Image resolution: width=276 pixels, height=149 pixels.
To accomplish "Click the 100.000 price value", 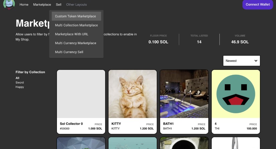I will [252, 129].
